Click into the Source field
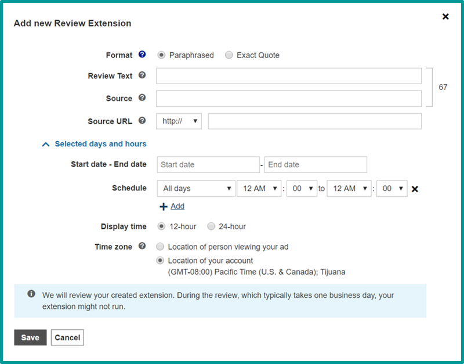Image resolution: width=464 pixels, height=364 pixels. pos(289,98)
